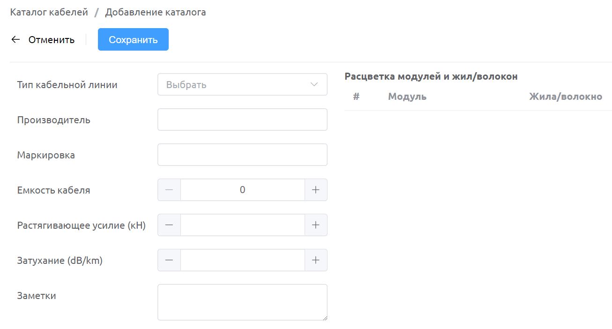The width and height of the screenshot is (612, 329).
Task: Click the Растягивающее усилие (кН) number field
Action: pos(243,225)
